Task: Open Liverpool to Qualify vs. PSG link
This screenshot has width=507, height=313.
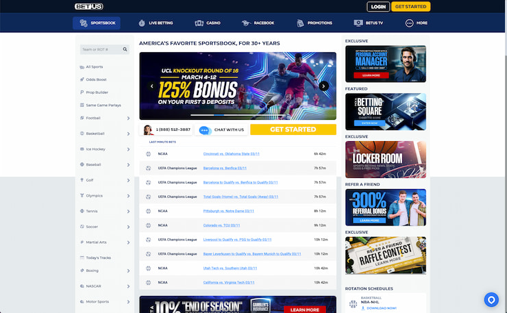Action: coord(237,240)
